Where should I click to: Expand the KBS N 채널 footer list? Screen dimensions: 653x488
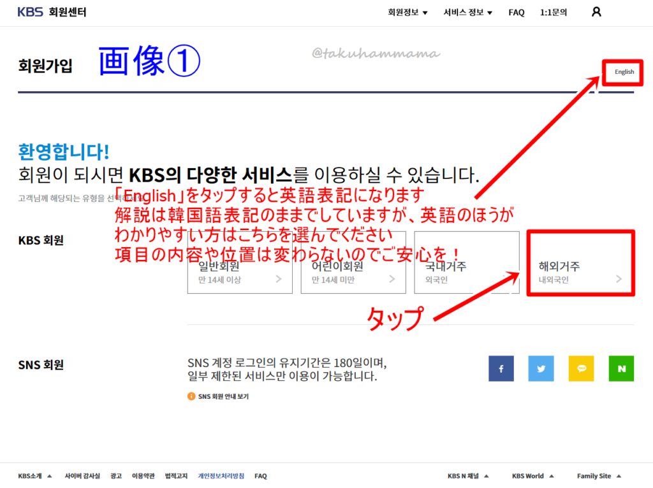467,476
